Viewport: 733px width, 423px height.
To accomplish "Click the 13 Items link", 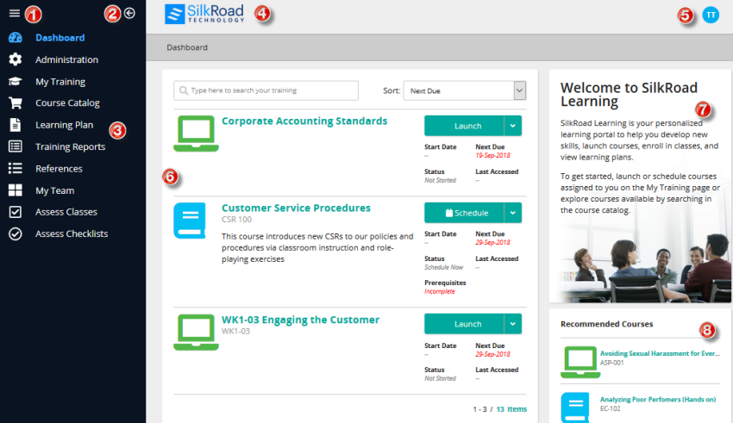I will point(511,409).
